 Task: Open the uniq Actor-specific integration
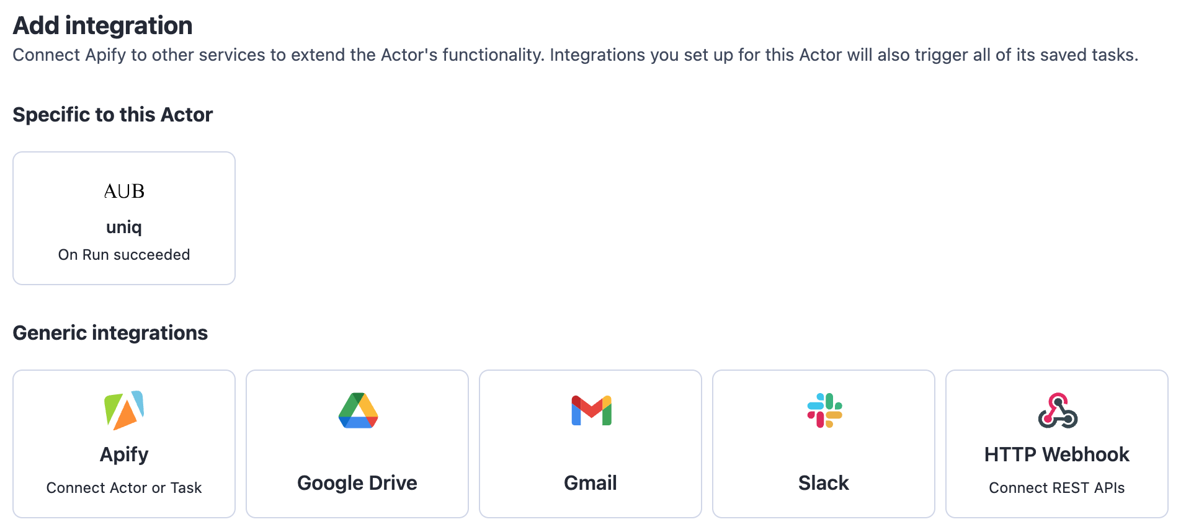(123, 218)
